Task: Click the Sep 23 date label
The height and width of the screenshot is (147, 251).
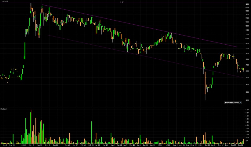Action: point(12,145)
